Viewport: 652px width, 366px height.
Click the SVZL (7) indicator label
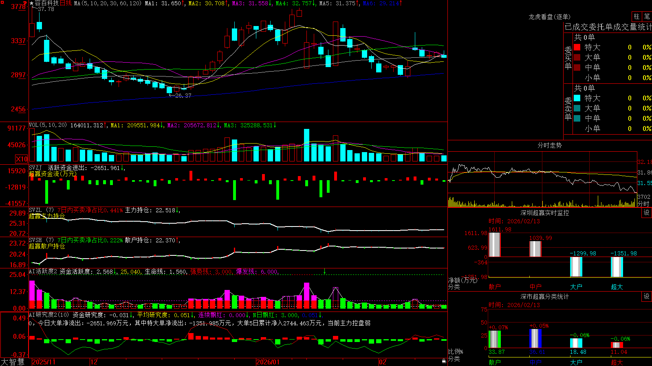pos(41,210)
